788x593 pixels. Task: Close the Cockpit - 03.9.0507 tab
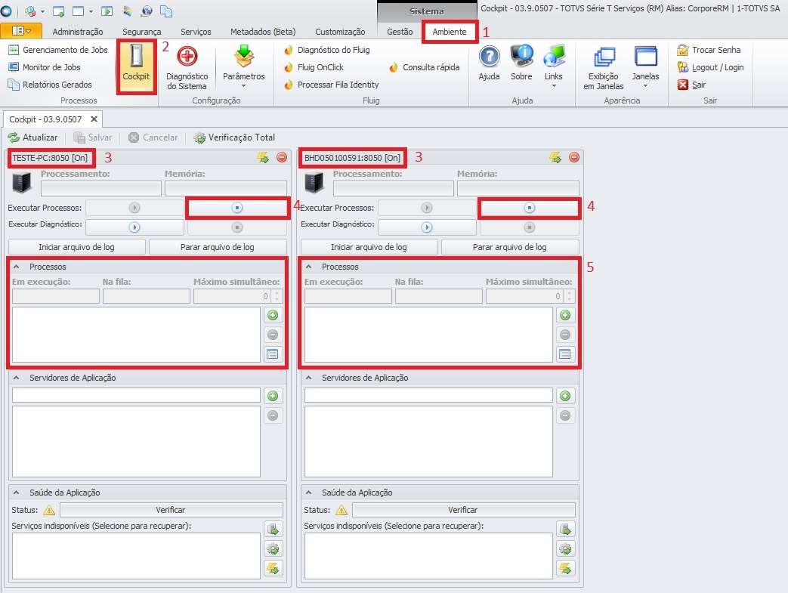click(x=94, y=119)
